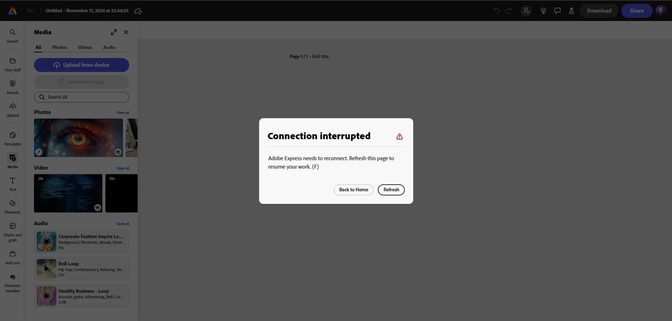672x321 pixels.
Task: View all Audio items
Action: tap(123, 224)
